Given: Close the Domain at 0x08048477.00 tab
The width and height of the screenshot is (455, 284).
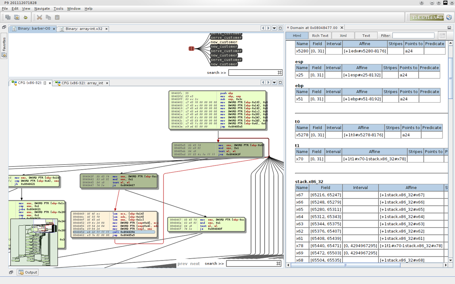Looking at the screenshot, I should [x=341, y=28].
